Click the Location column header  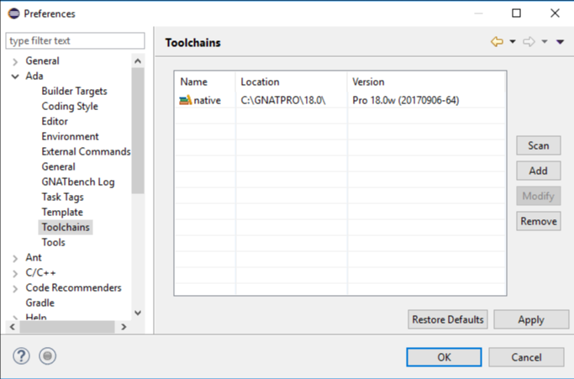pos(292,82)
